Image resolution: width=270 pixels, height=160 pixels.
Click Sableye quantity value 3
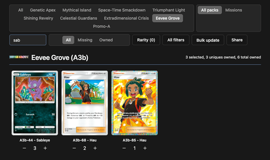tap(35, 148)
